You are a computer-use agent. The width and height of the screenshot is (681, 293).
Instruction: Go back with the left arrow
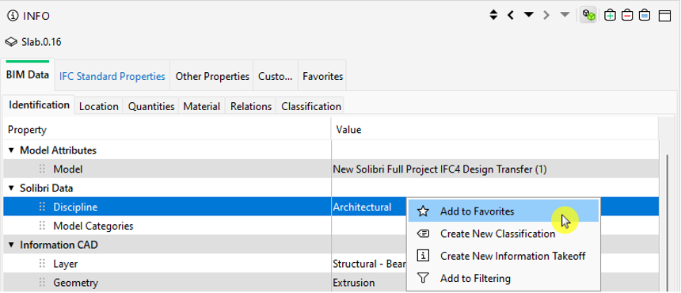pos(511,15)
